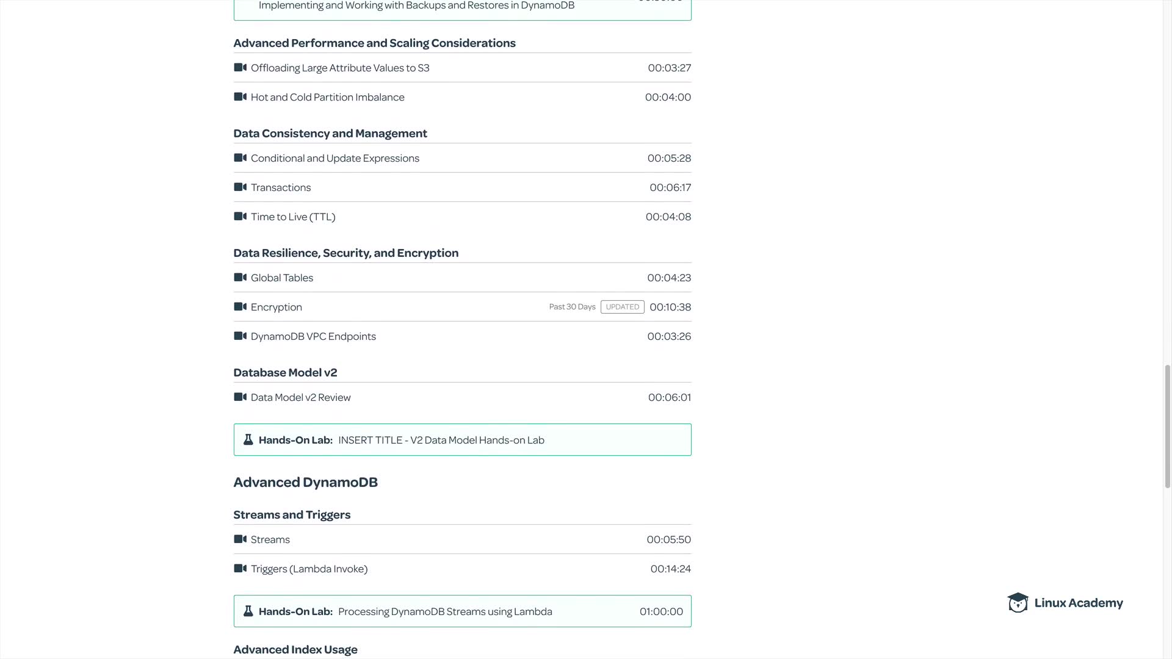This screenshot has width=1172, height=659.
Task: Open Backups and Restores in DynamoDB lab
Action: tap(416, 6)
